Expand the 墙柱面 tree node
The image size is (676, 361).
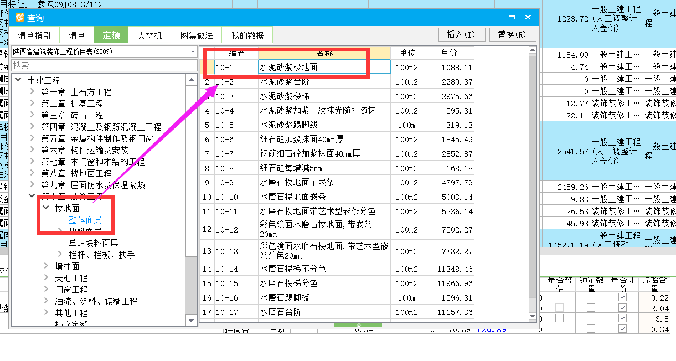tap(47, 266)
